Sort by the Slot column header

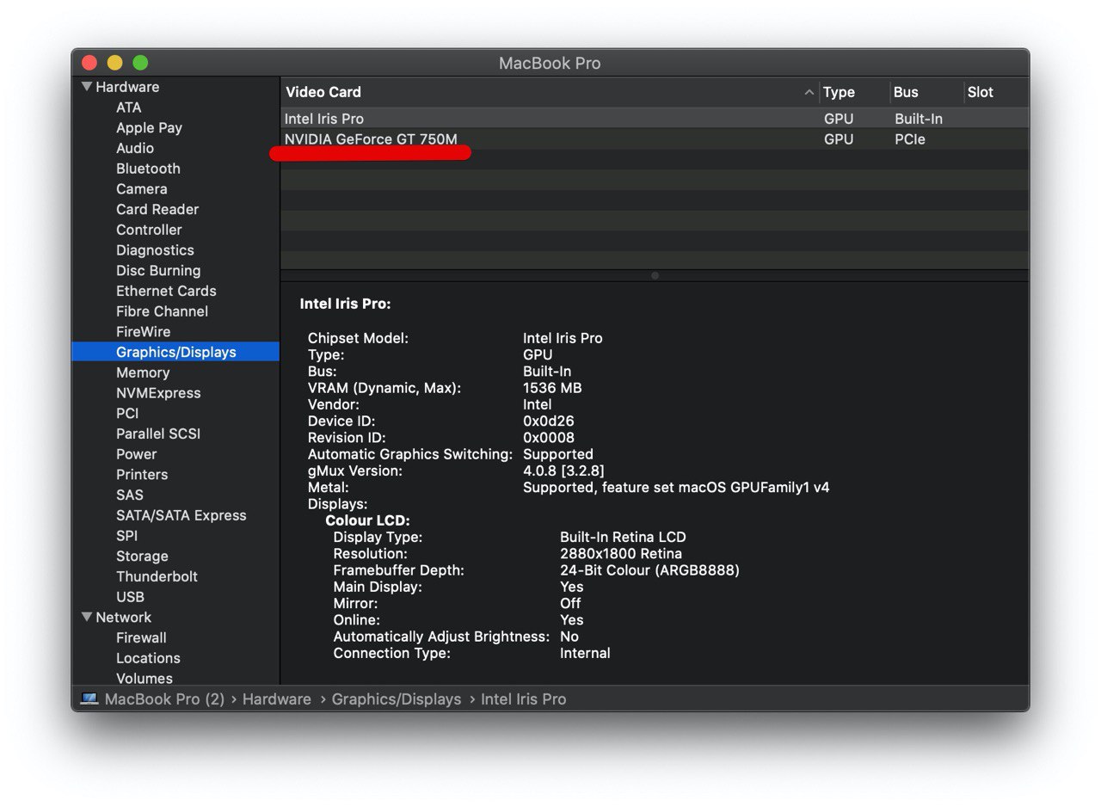click(980, 92)
